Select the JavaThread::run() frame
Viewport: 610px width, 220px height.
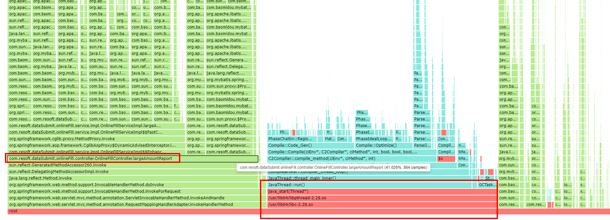coord(369,185)
